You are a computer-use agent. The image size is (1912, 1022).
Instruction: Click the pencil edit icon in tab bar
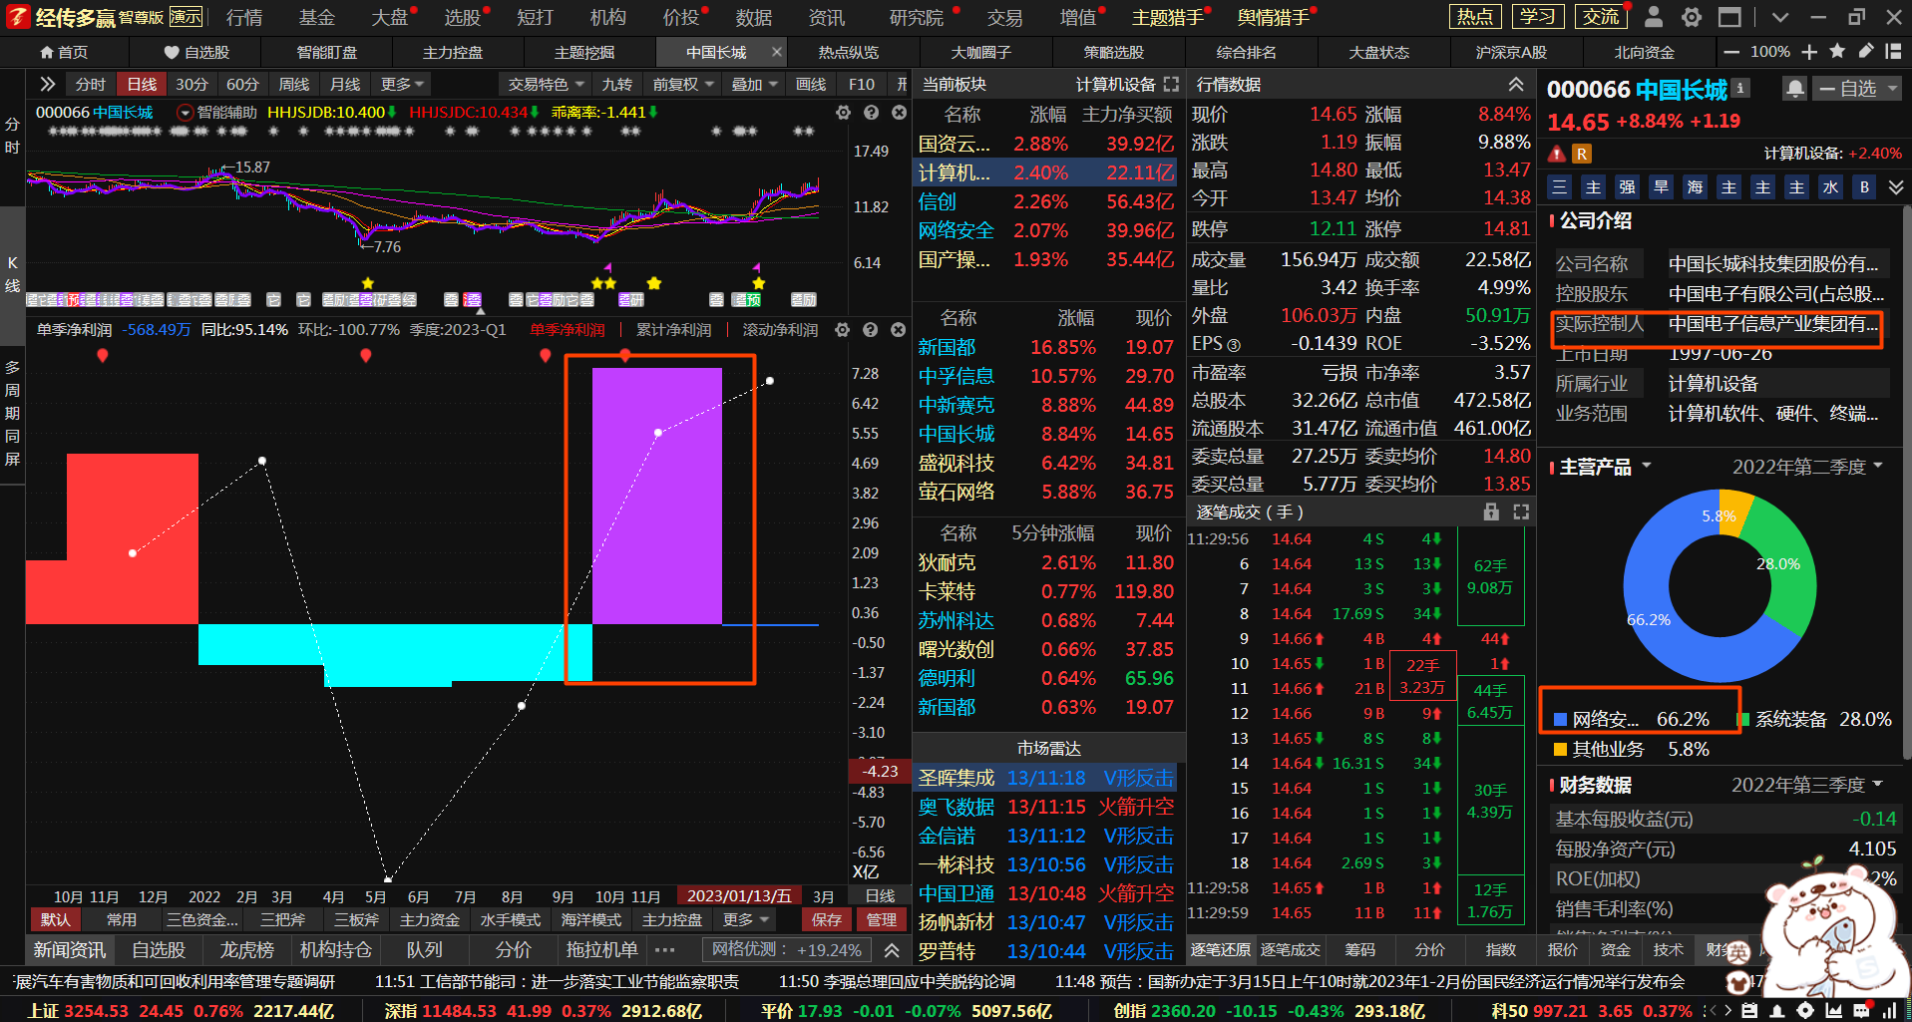pos(1866,52)
